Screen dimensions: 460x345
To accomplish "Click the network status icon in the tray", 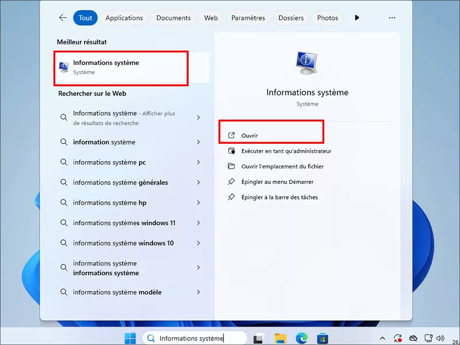I will (413, 338).
